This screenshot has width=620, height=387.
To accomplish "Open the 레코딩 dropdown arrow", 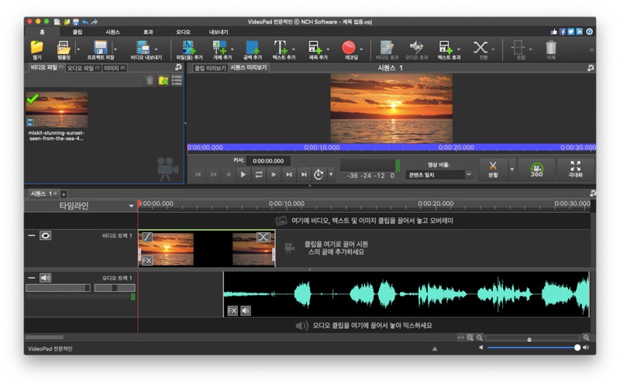I will 361,50.
